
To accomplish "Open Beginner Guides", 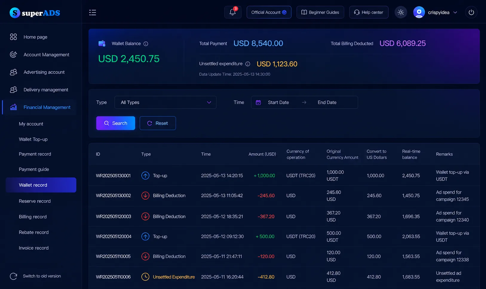I will coord(320,12).
